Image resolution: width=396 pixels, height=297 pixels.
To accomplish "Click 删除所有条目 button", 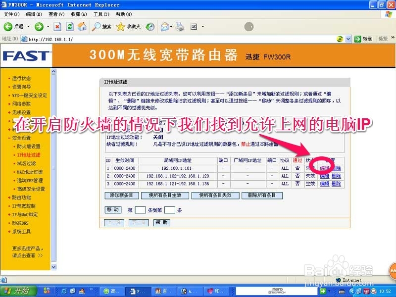I will pyautogui.click(x=262, y=196).
